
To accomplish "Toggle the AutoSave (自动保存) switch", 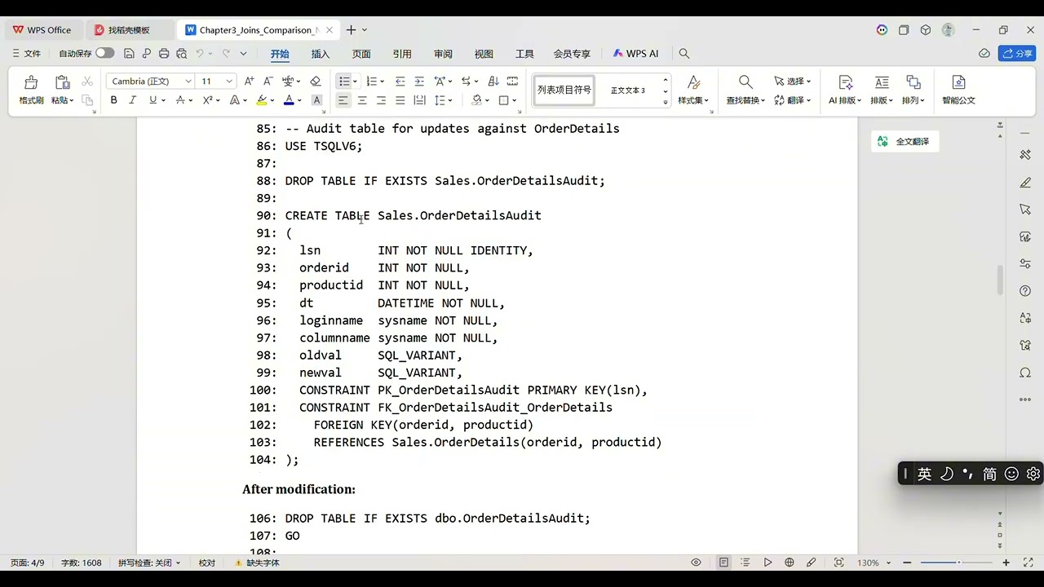I will pos(104,54).
